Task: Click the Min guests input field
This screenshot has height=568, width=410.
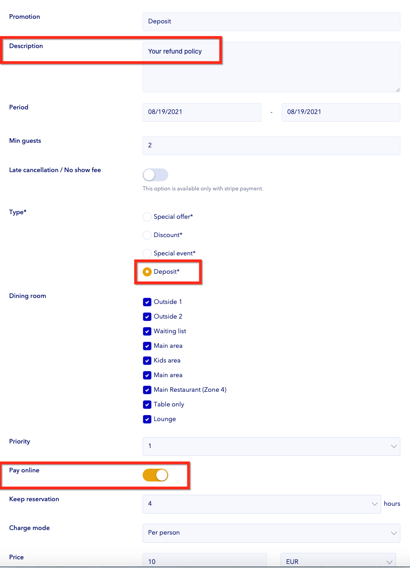Action: tap(271, 146)
